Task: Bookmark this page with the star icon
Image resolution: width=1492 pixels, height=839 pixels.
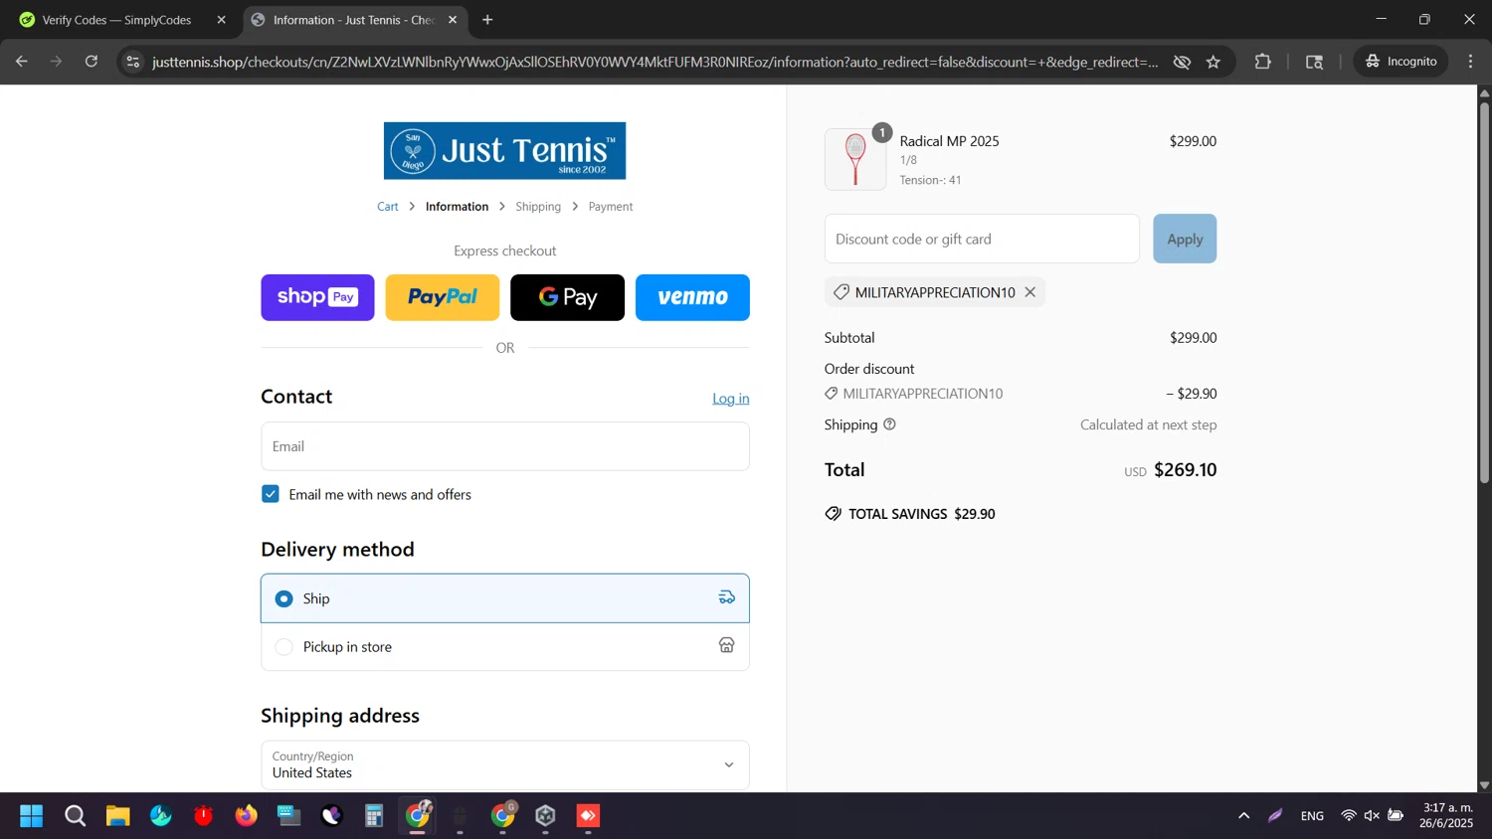Action: click(1213, 62)
